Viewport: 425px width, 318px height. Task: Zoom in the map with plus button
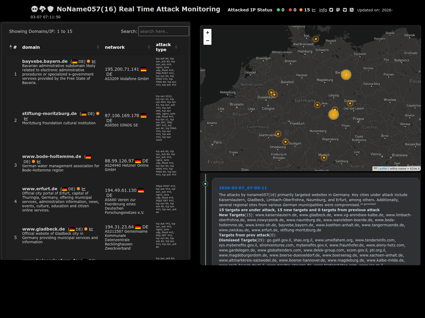(207, 33)
